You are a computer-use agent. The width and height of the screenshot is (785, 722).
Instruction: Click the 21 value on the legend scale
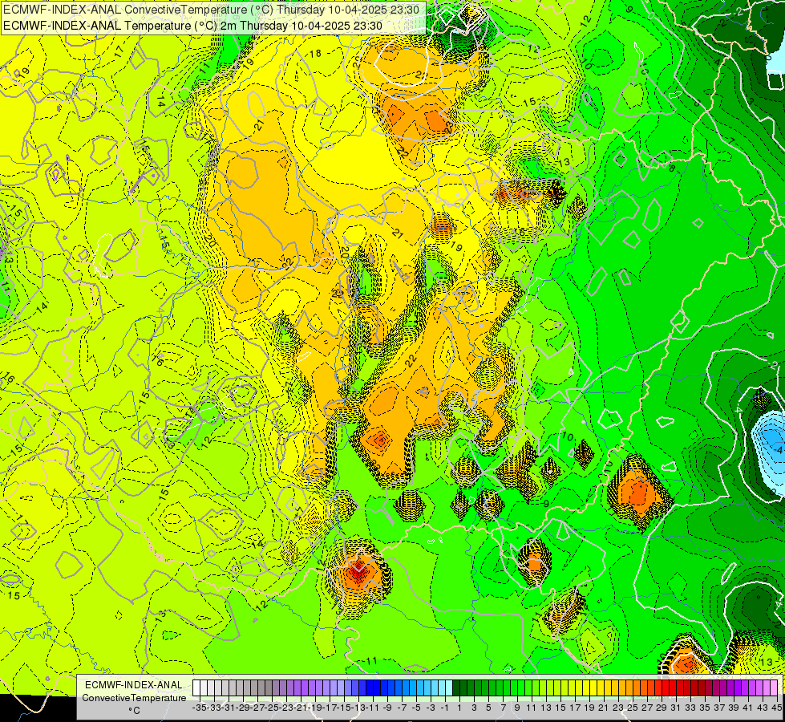pos(603,708)
